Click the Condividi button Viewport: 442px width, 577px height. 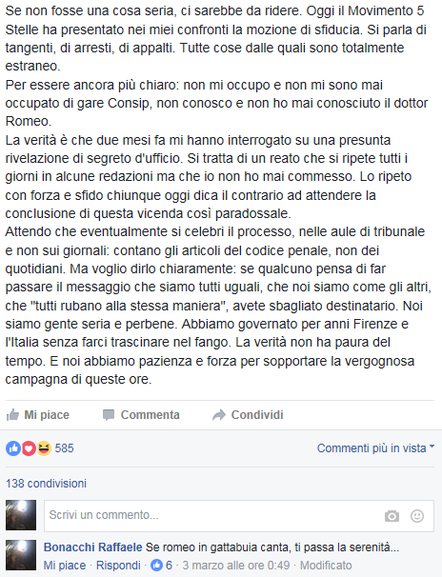click(x=248, y=415)
